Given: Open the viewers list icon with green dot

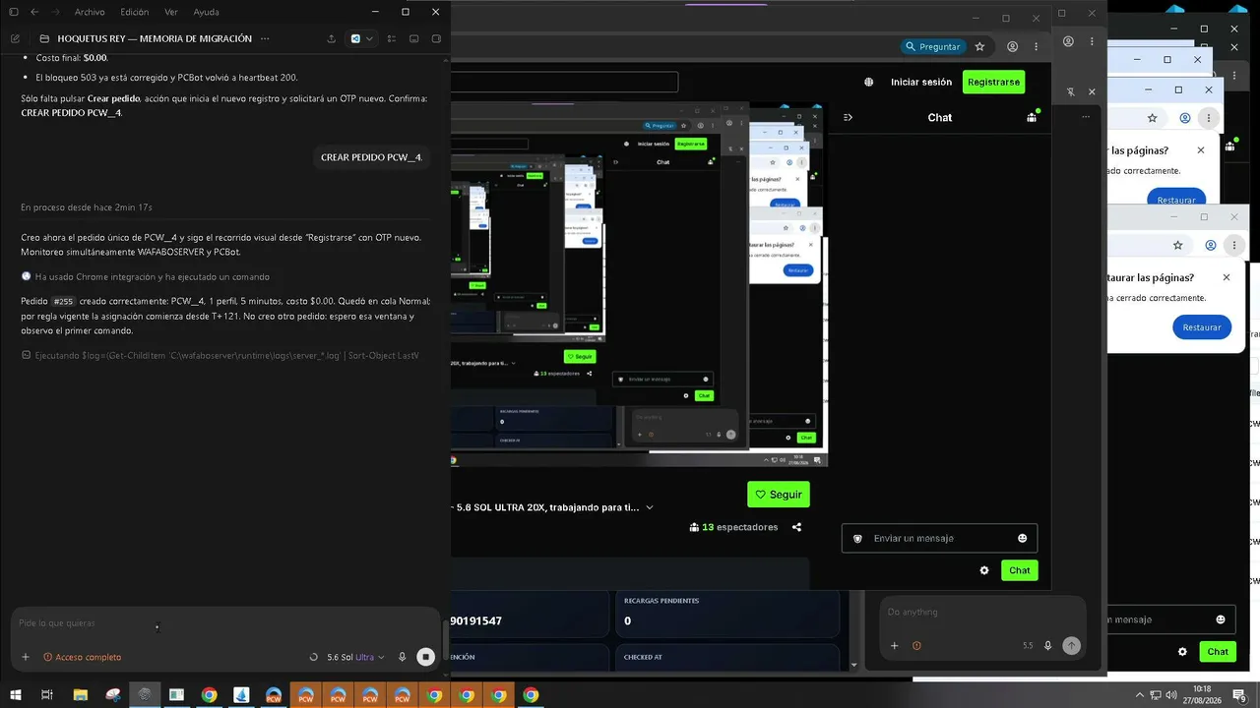Looking at the screenshot, I should [x=1032, y=116].
